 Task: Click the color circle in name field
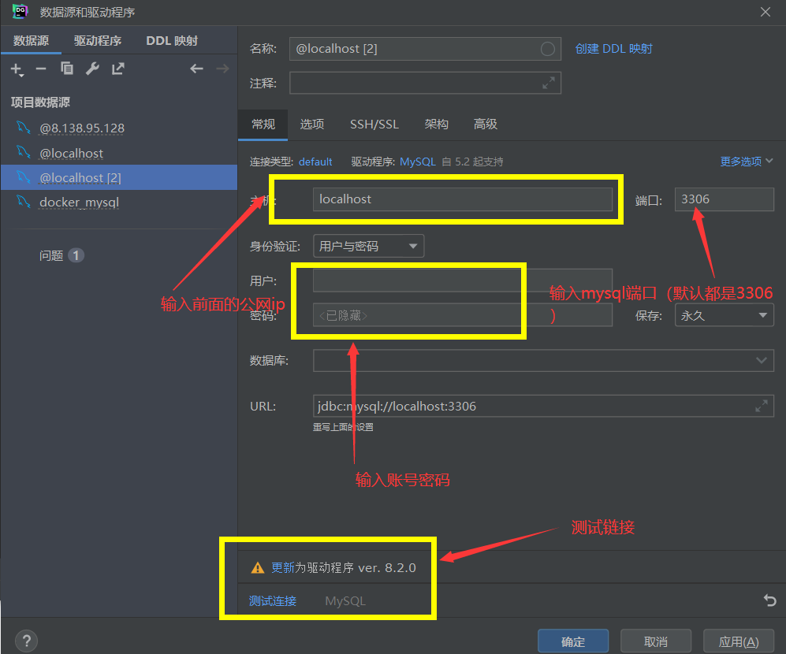click(x=547, y=49)
